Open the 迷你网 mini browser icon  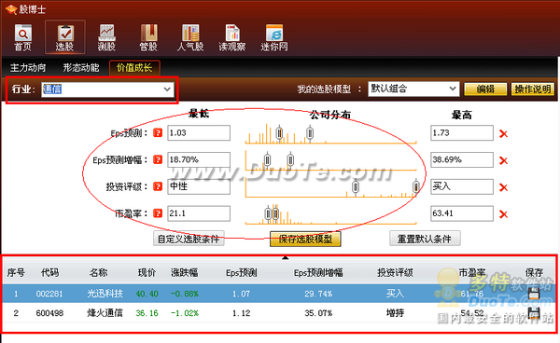[x=274, y=37]
